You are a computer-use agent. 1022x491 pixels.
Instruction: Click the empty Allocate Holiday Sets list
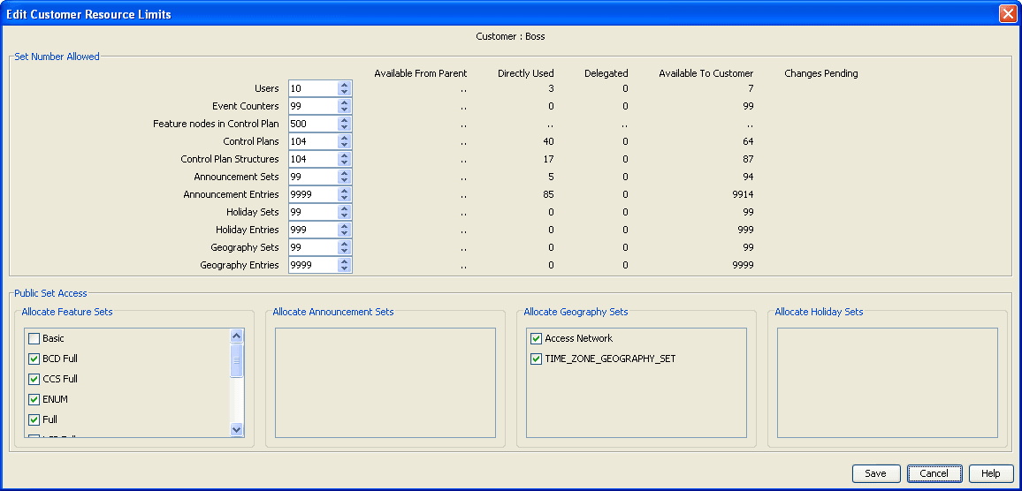click(887, 383)
